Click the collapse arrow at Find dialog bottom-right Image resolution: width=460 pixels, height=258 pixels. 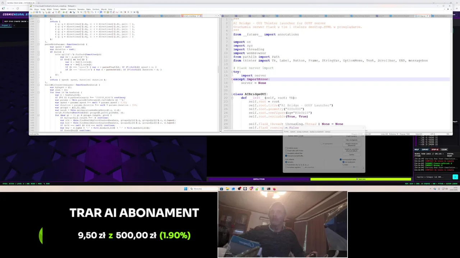[363, 168]
